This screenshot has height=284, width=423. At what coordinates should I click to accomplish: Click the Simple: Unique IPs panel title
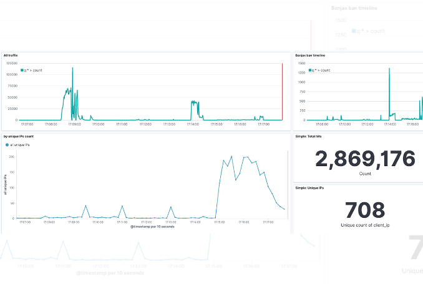click(311, 187)
